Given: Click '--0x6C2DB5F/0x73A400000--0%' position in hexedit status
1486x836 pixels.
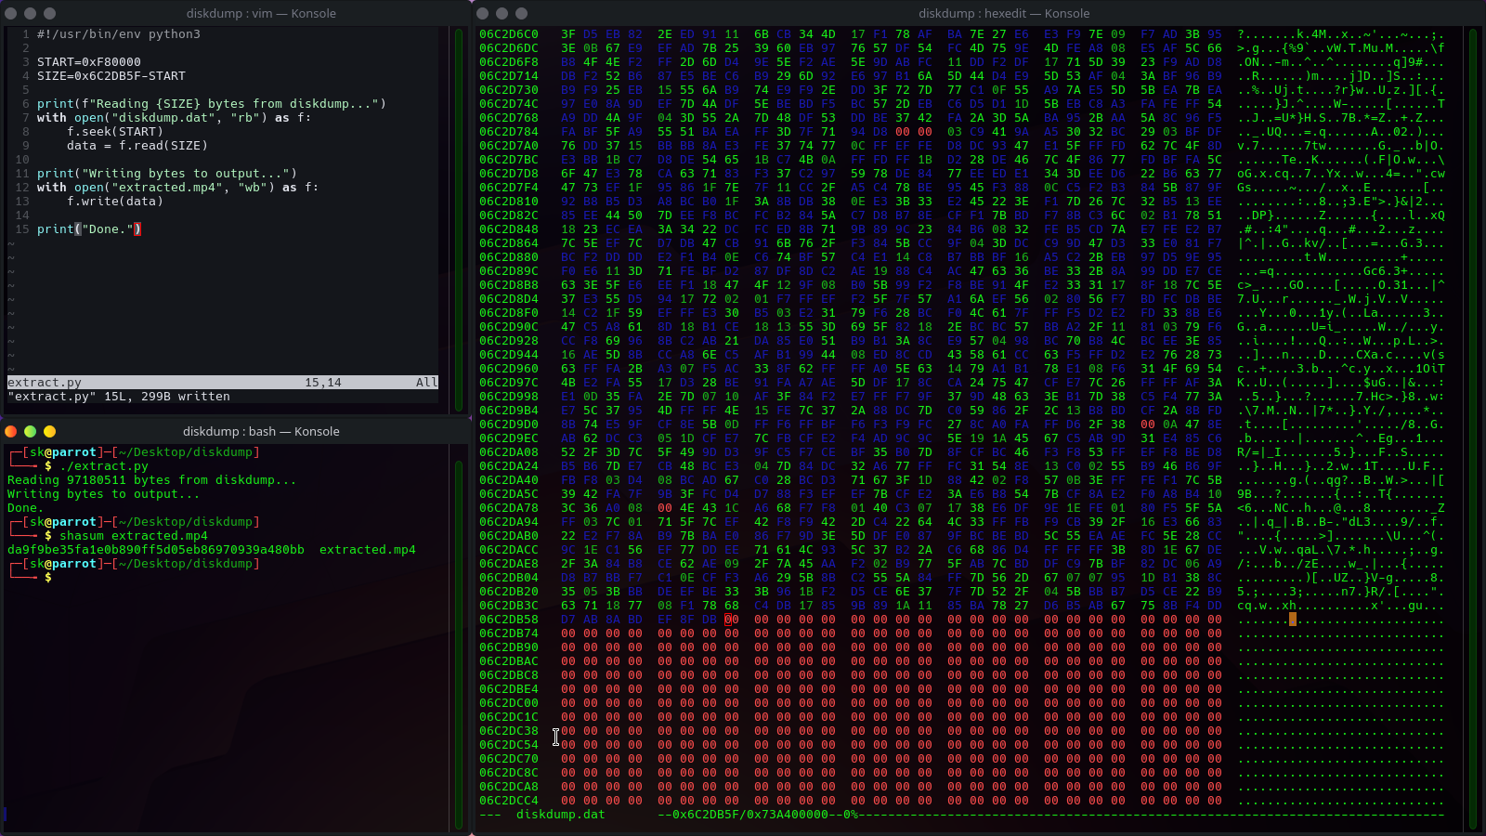Looking at the screenshot, I should pos(758,815).
